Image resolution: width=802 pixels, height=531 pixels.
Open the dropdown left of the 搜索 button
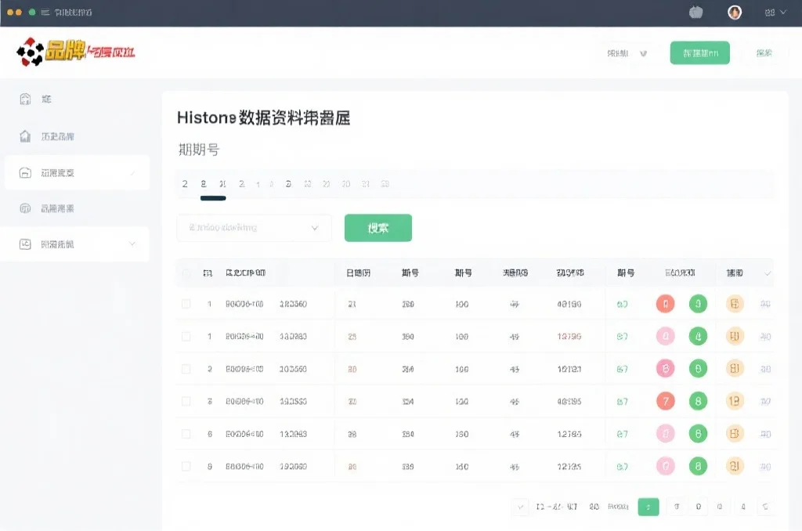pos(255,228)
